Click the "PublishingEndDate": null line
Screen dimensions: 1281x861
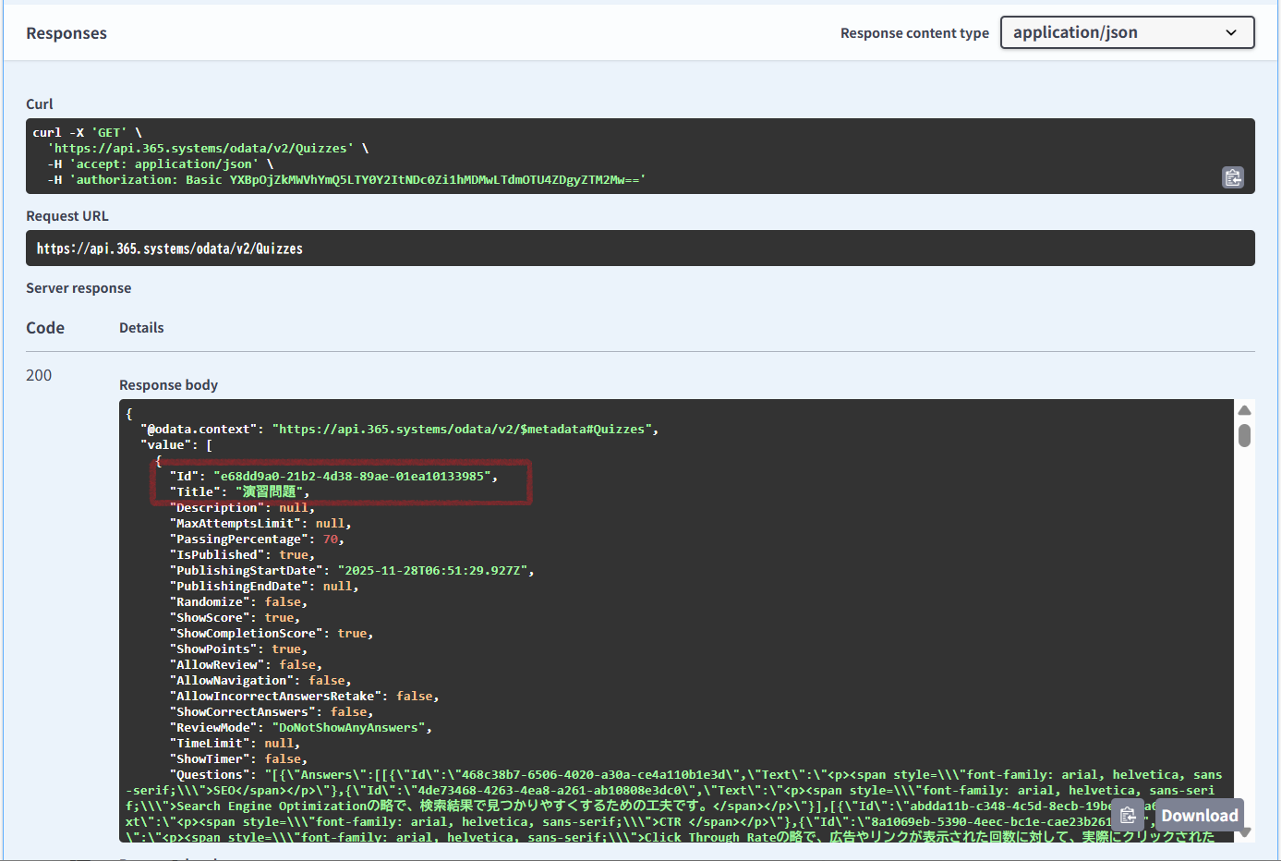click(264, 587)
